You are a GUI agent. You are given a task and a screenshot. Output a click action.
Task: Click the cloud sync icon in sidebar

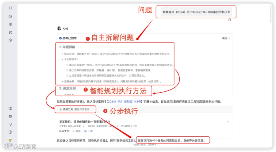coord(10,124)
